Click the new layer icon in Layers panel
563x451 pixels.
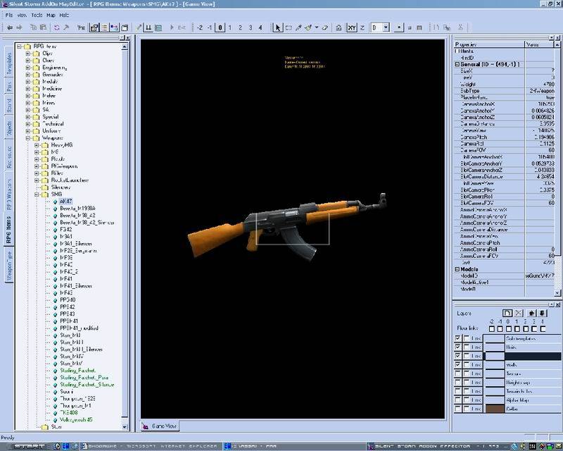pos(507,312)
